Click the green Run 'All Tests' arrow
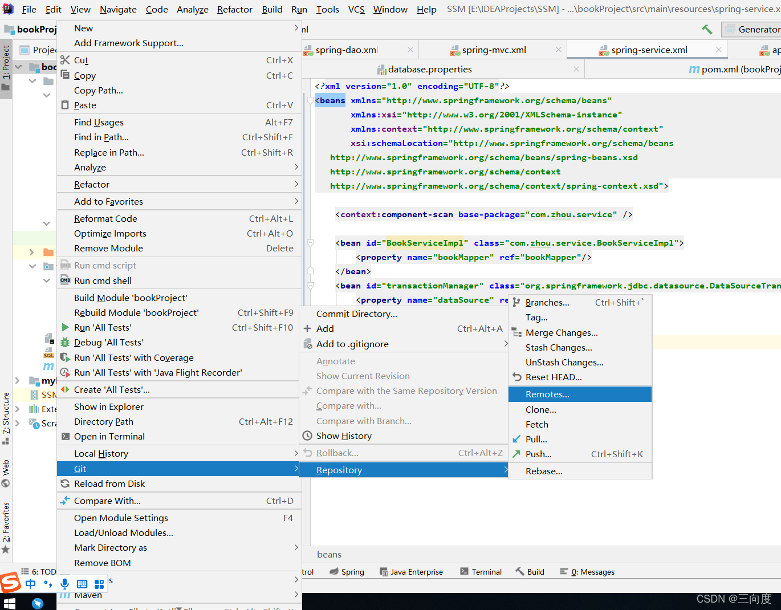Viewport: 781px width, 610px height. 66,327
